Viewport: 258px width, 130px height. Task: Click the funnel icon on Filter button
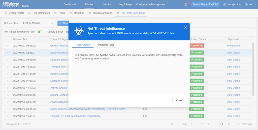60,23
